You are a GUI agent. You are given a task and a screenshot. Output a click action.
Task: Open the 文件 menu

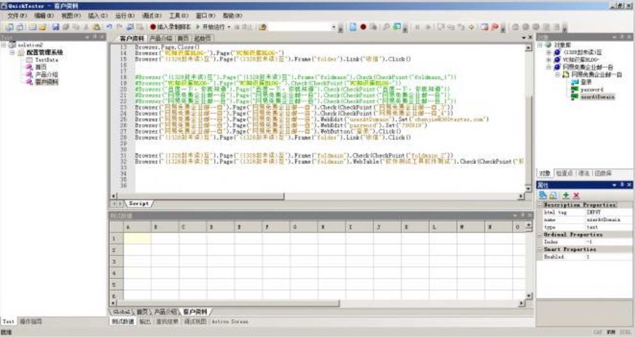point(17,15)
